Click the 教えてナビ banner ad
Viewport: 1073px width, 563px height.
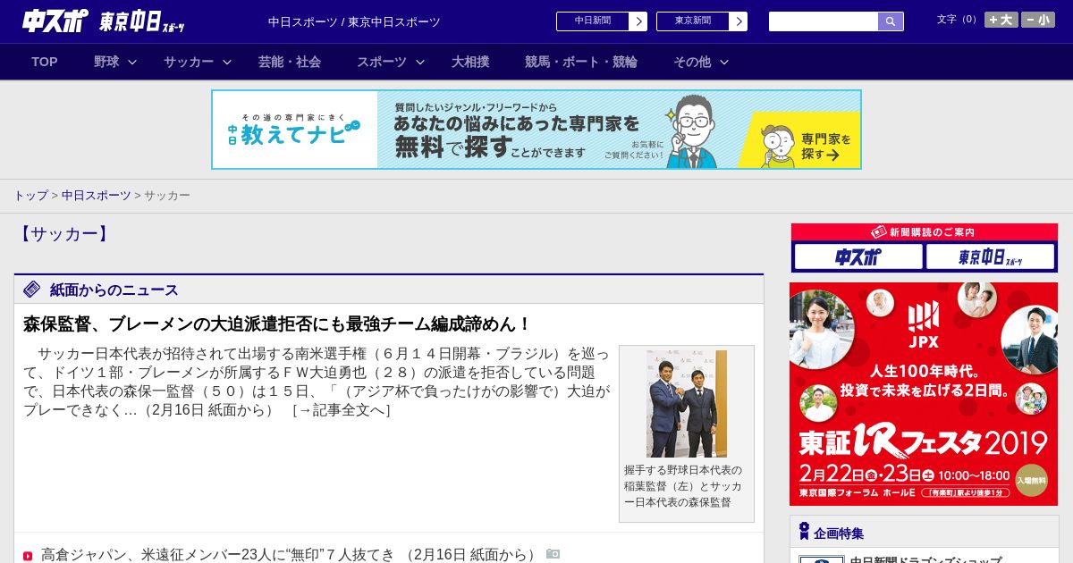pyautogui.click(x=536, y=130)
